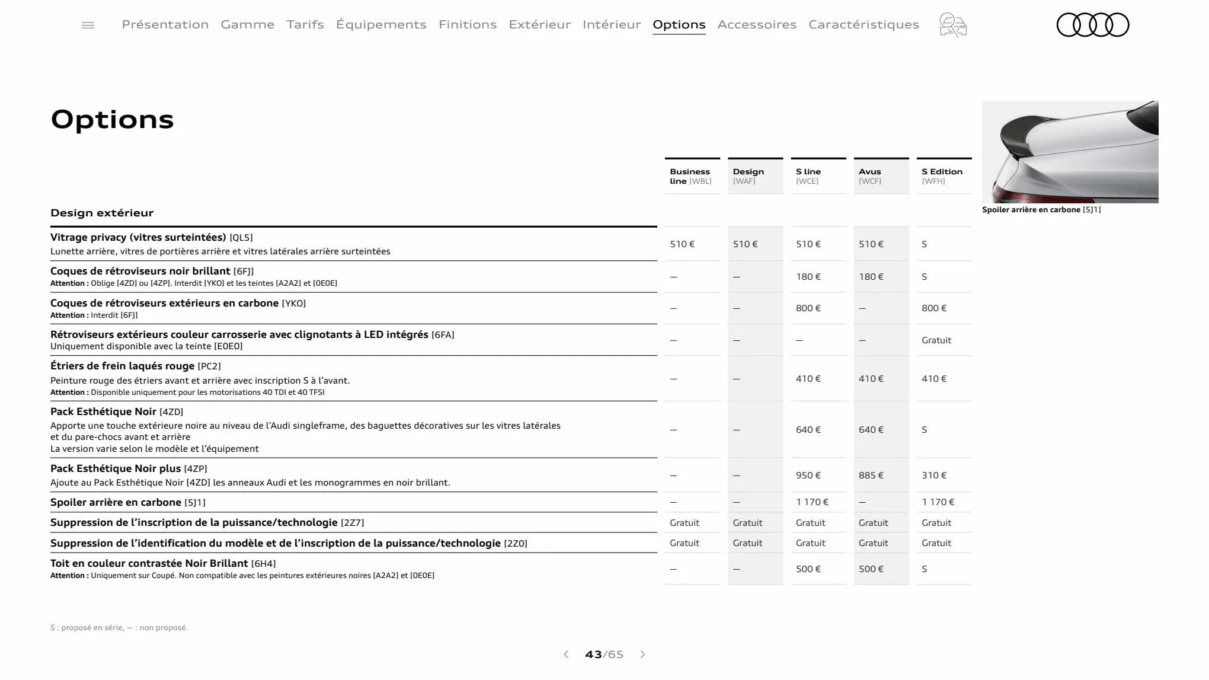1209x680 pixels.
Task: Click Gratuit in the 6FA mirror row
Action: pyautogui.click(x=936, y=340)
